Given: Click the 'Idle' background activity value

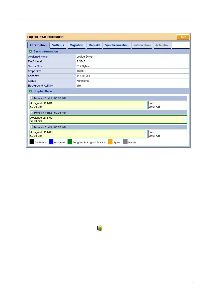Looking at the screenshot, I should click(79, 86).
